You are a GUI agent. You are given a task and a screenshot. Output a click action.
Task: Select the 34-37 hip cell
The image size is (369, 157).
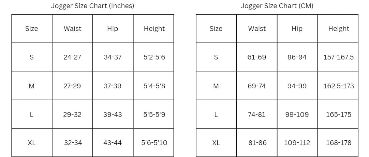click(113, 57)
